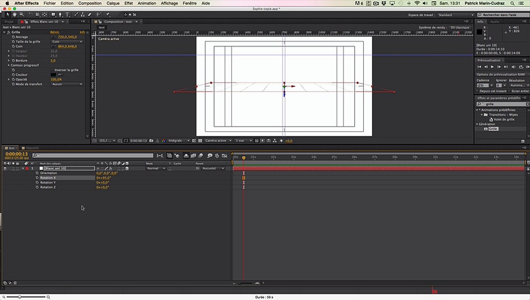Collapse Transitions - Wipes folder
Image resolution: width=530 pixels, height=300 pixels.
pos(482,115)
